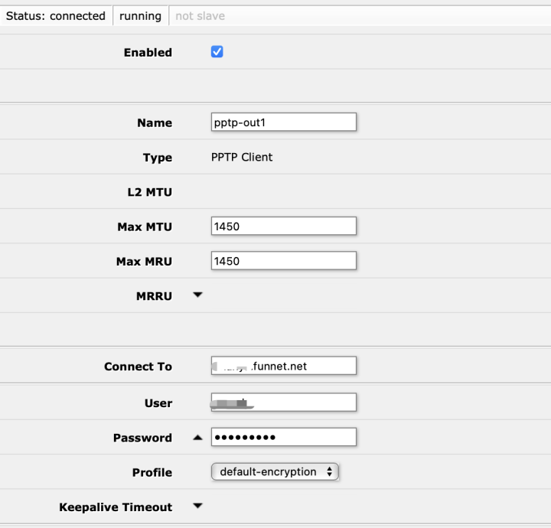Click the Connect To address field
The height and width of the screenshot is (528, 551).
pyautogui.click(x=283, y=366)
